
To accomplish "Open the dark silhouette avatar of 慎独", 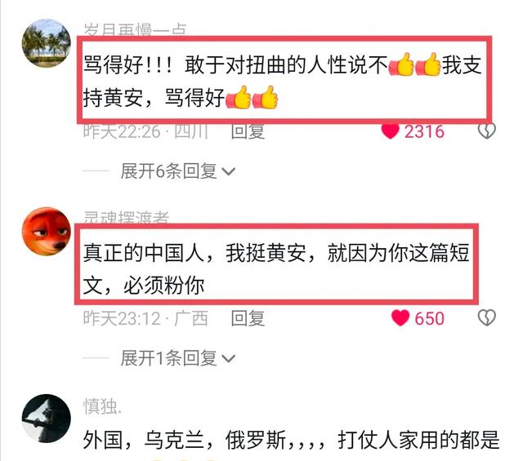I will [x=46, y=419].
